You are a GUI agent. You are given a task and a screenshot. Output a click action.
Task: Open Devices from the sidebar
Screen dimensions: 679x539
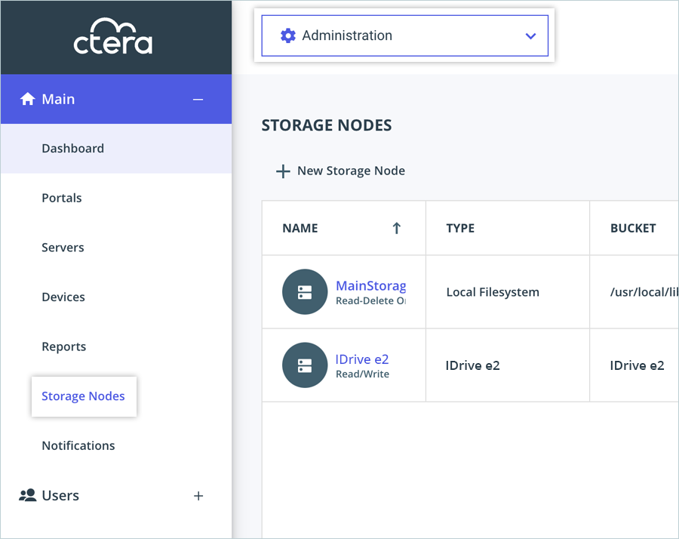(63, 297)
